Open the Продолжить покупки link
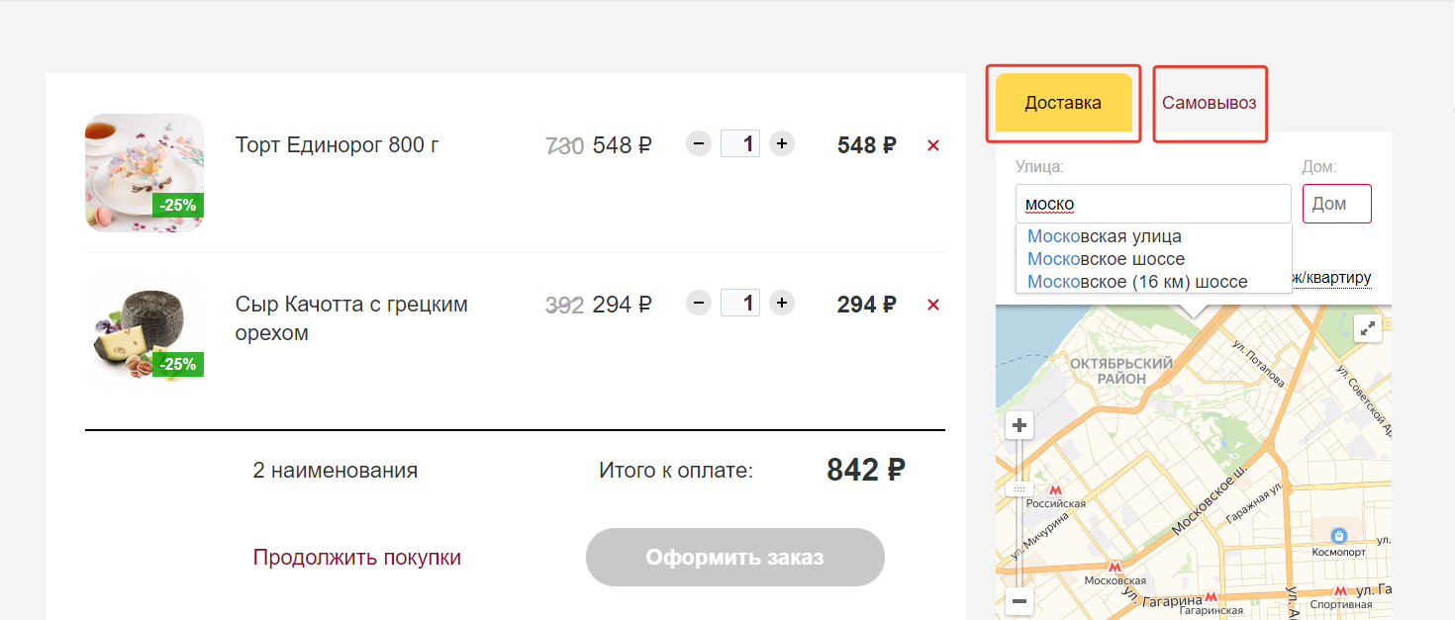The height and width of the screenshot is (620, 1455). click(357, 557)
